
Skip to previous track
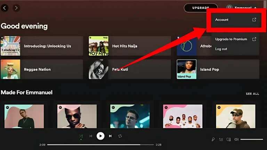point(91,136)
